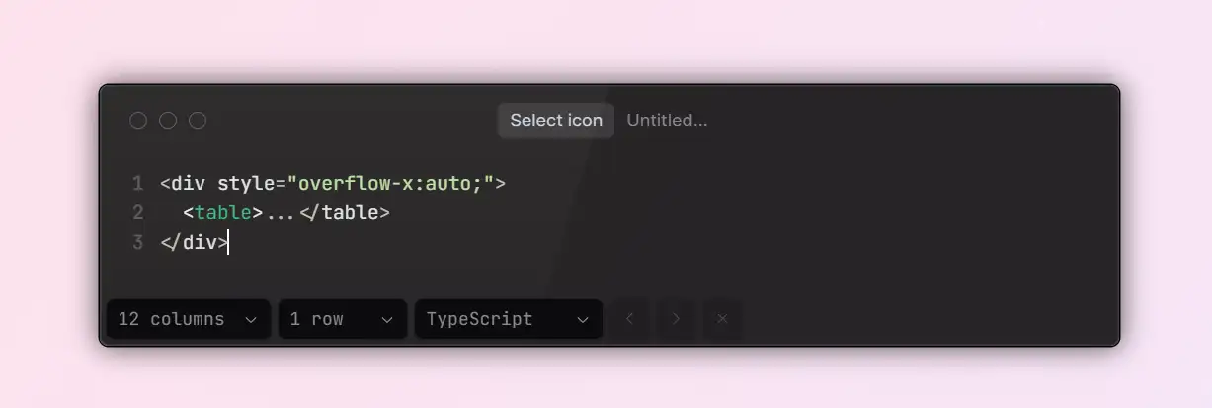Click the Select icon button
The height and width of the screenshot is (408, 1212).
556,121
